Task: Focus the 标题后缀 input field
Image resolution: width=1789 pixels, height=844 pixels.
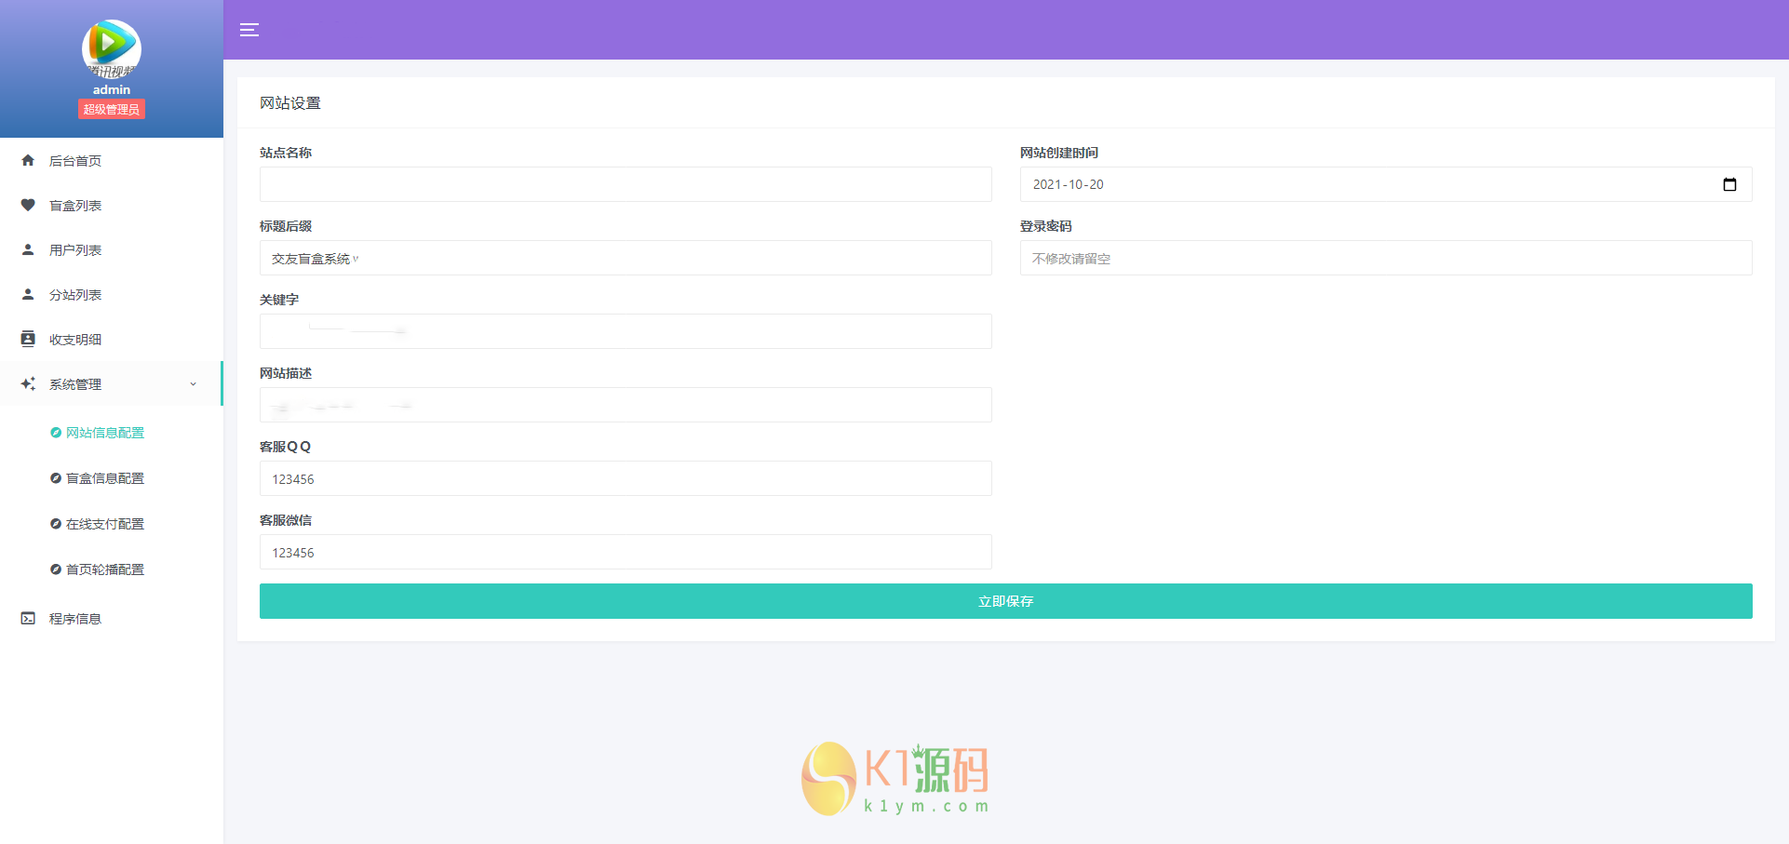Action: coord(625,258)
